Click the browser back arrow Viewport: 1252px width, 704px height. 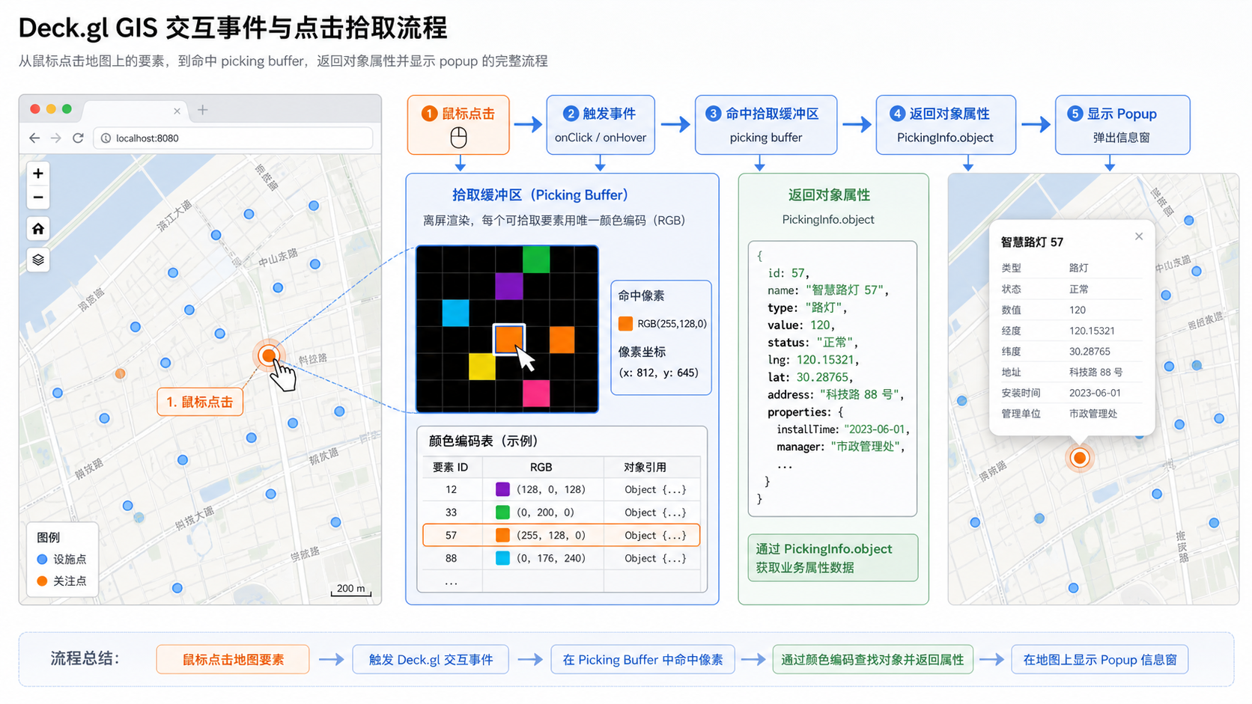tap(34, 138)
